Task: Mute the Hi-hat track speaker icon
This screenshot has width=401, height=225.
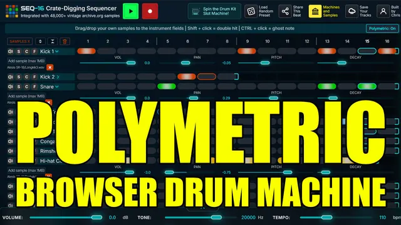Action: tap(11, 161)
